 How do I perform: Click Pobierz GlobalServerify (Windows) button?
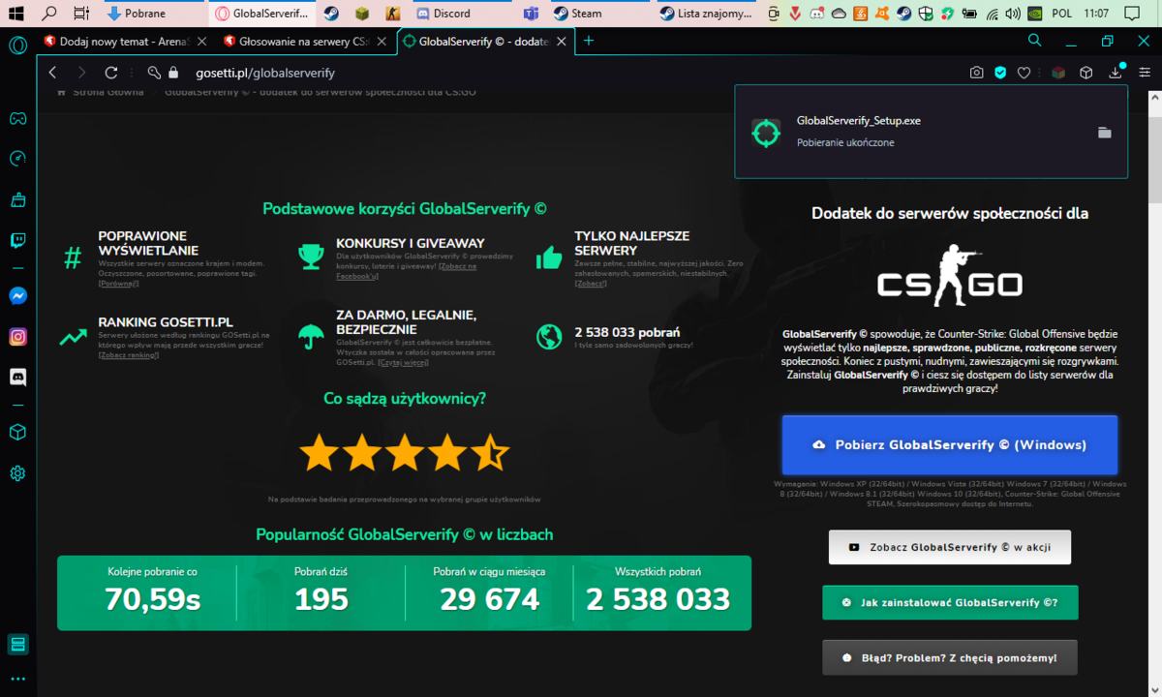click(950, 444)
